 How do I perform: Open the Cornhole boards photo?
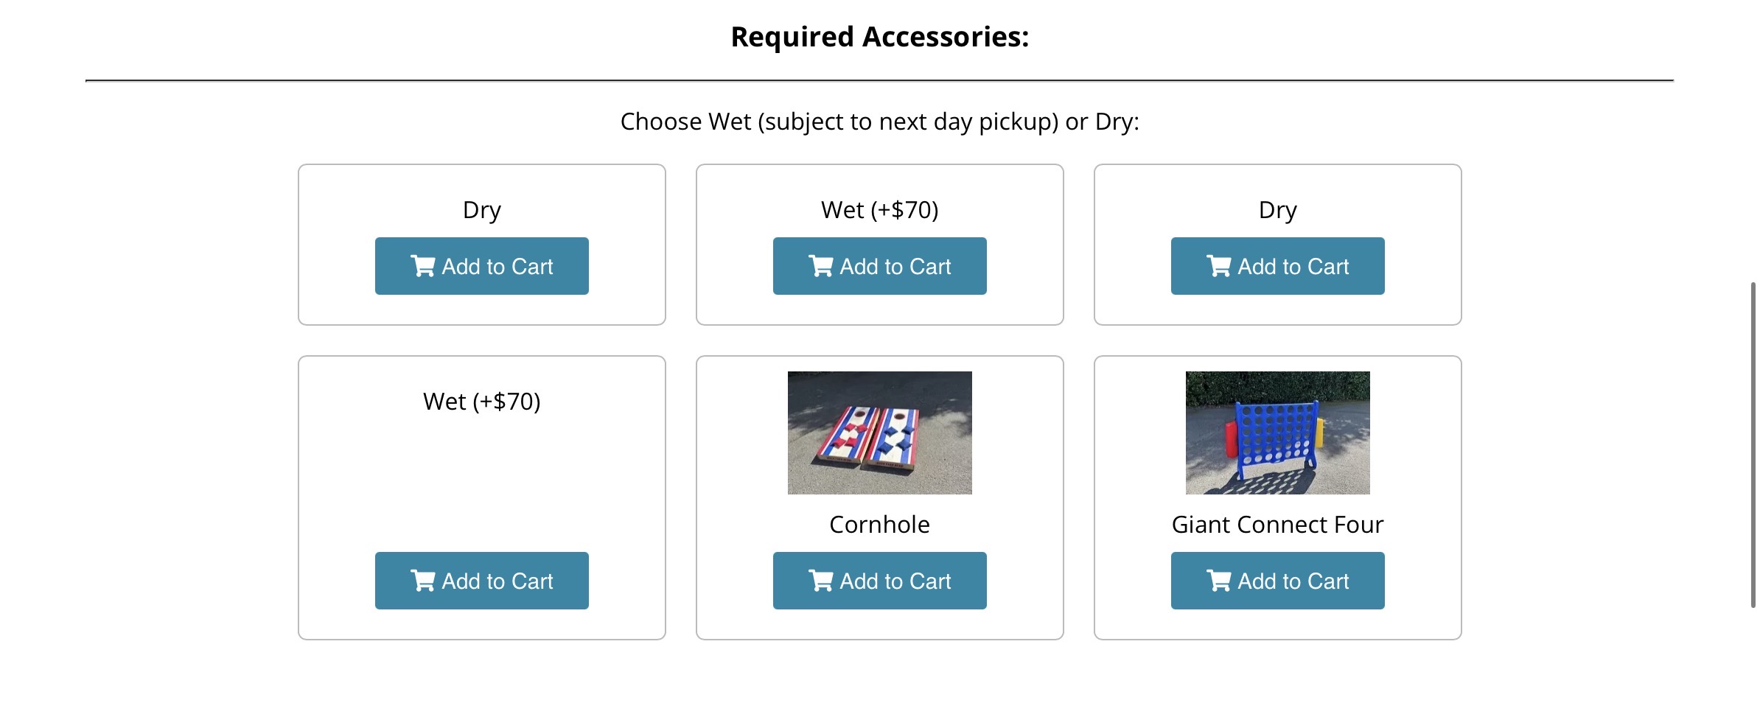[x=879, y=433]
